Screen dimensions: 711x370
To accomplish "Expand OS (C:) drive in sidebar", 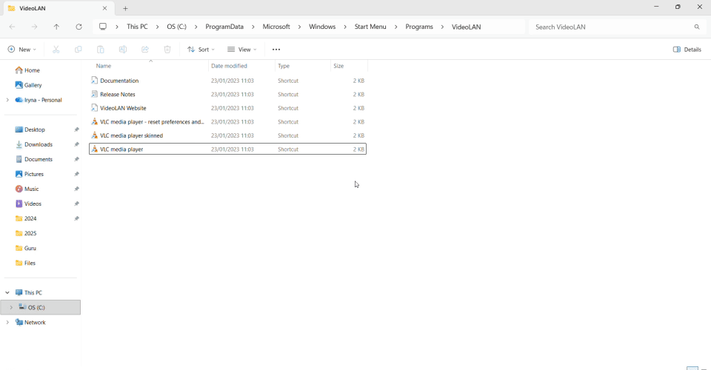I will [x=11, y=308].
